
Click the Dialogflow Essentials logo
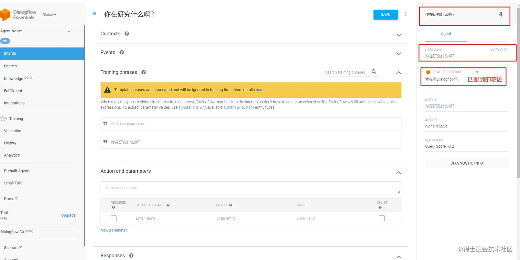point(18,14)
